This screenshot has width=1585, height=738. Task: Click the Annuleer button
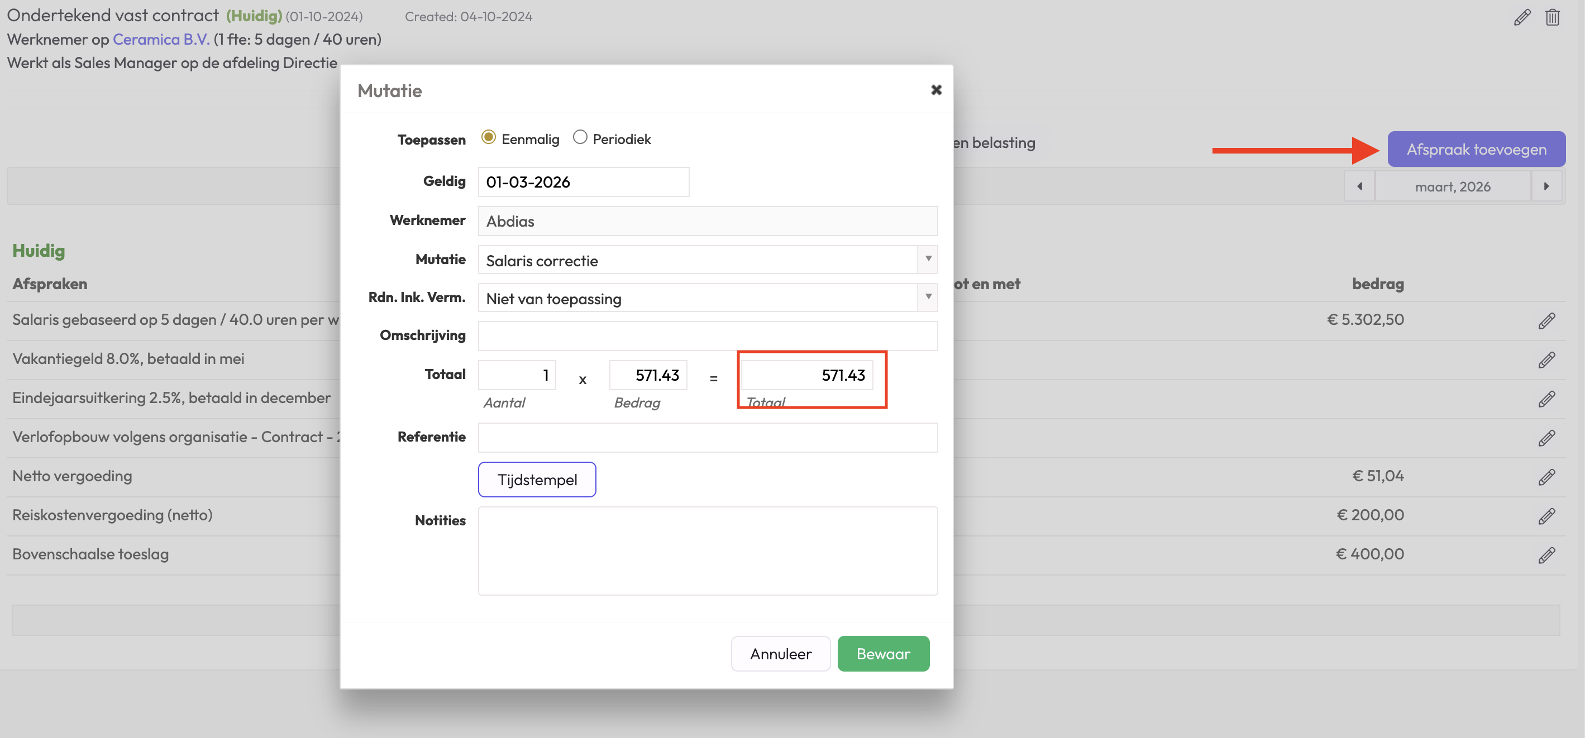coord(780,653)
